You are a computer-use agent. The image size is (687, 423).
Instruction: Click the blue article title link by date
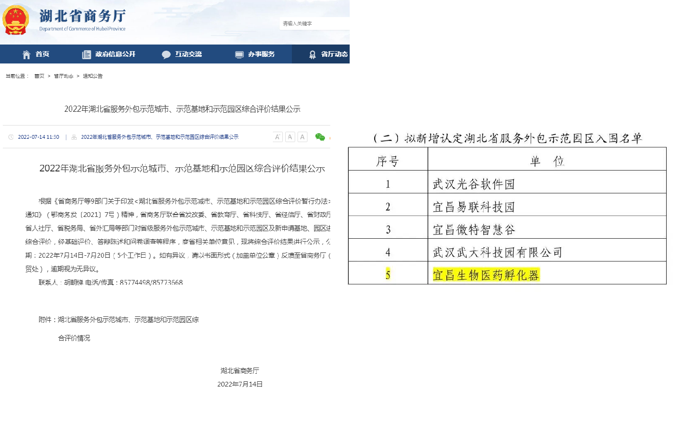pyautogui.click(x=160, y=137)
